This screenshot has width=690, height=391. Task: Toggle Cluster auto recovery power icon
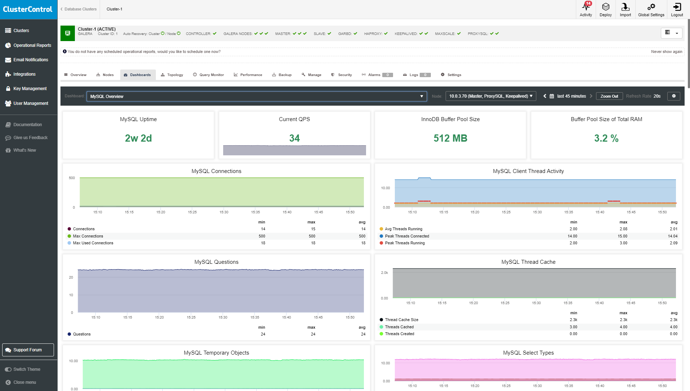pos(163,33)
